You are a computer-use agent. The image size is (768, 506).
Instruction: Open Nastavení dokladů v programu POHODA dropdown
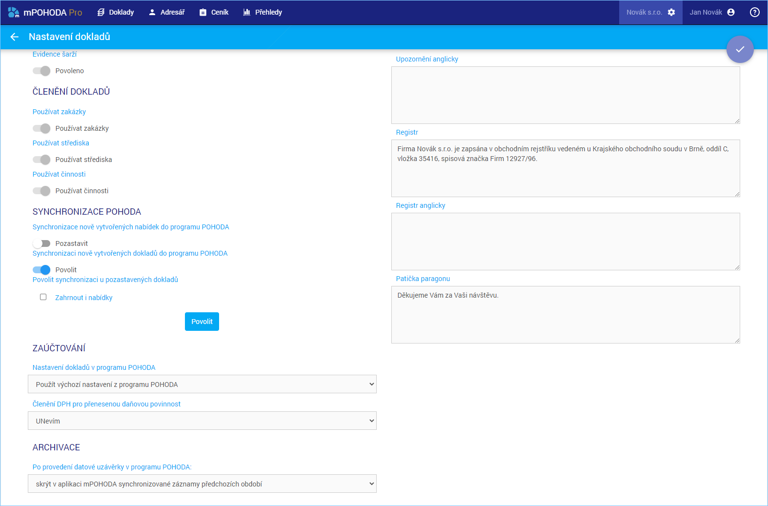202,384
